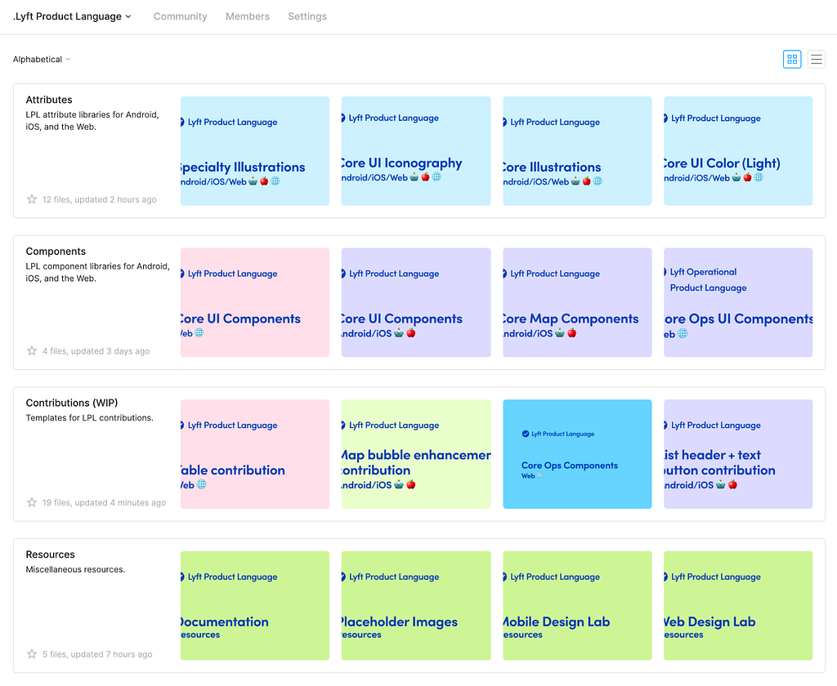This screenshot has height=686, width=837.
Task: Switch to list view
Action: point(817,60)
